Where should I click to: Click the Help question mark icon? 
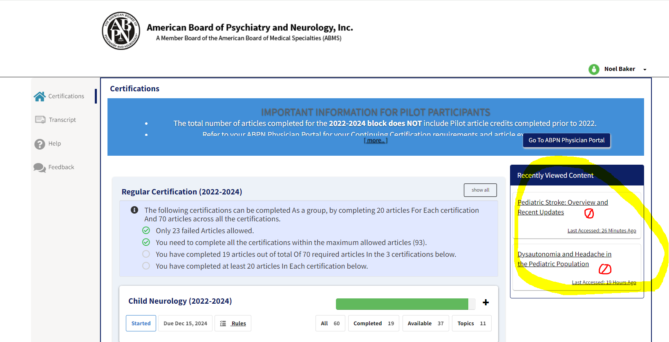40,144
